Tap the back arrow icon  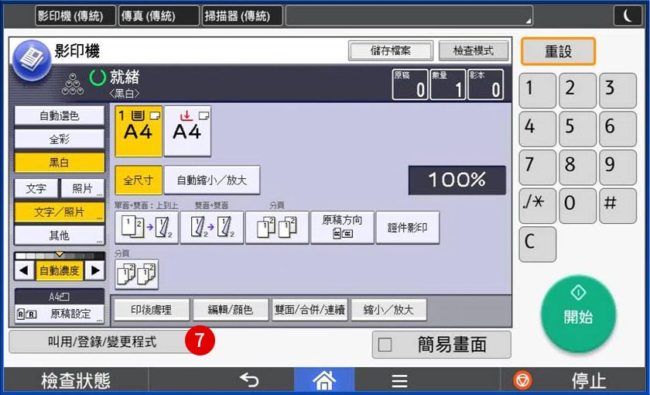pos(249,380)
